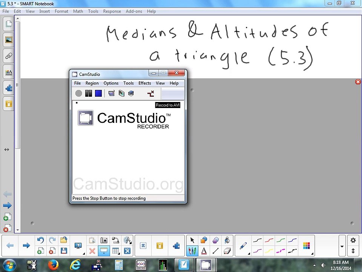Screen dimensions: 362x272
Task: Click the blue Stop button in CamStudio
Action: pyautogui.click(x=98, y=93)
